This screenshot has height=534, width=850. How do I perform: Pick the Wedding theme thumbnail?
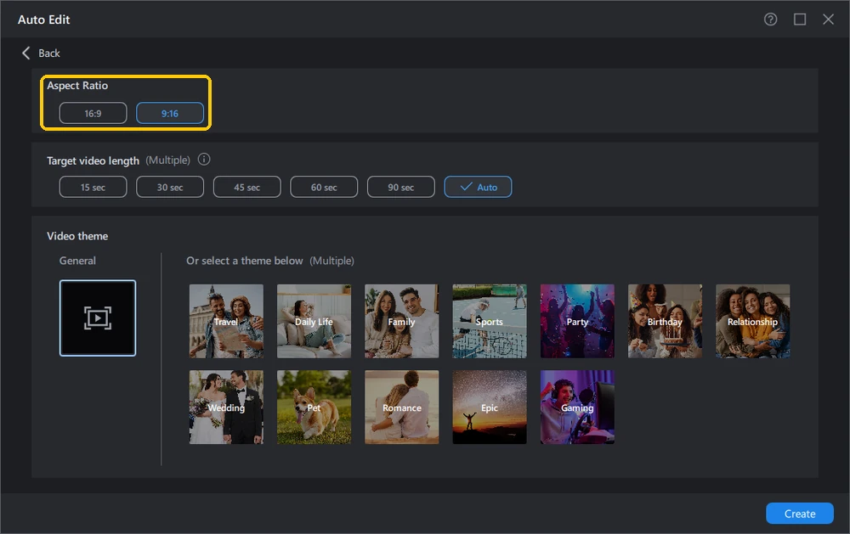pyautogui.click(x=226, y=408)
